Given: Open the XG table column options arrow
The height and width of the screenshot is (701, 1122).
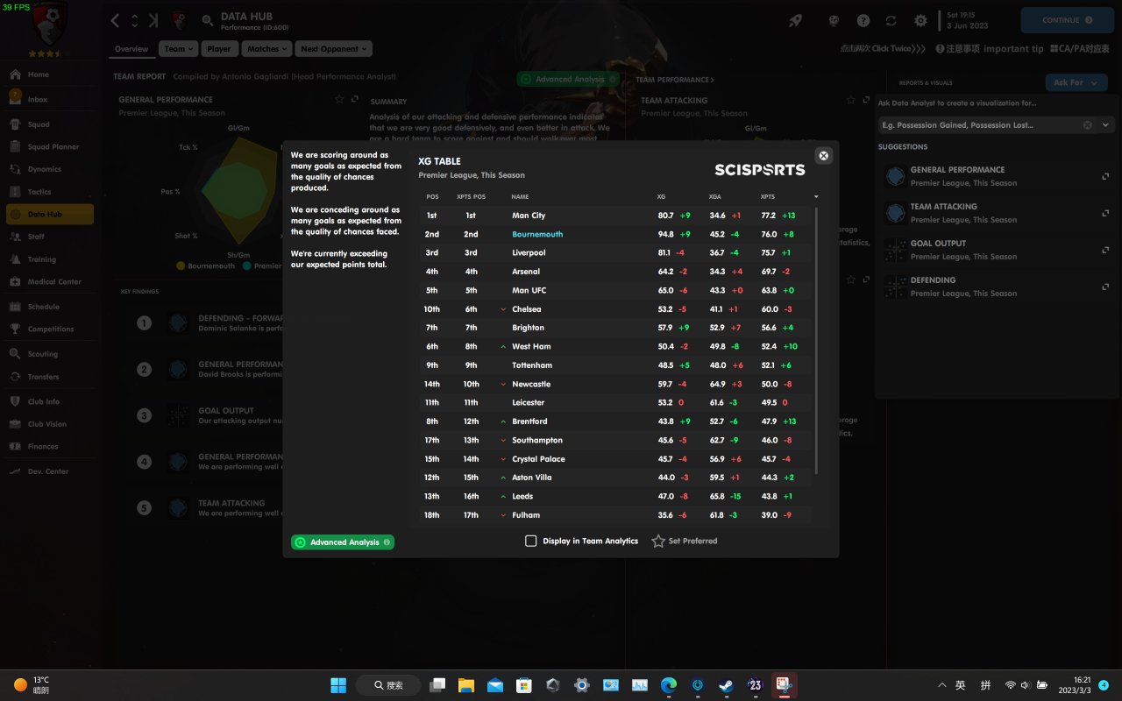Looking at the screenshot, I should point(816,197).
